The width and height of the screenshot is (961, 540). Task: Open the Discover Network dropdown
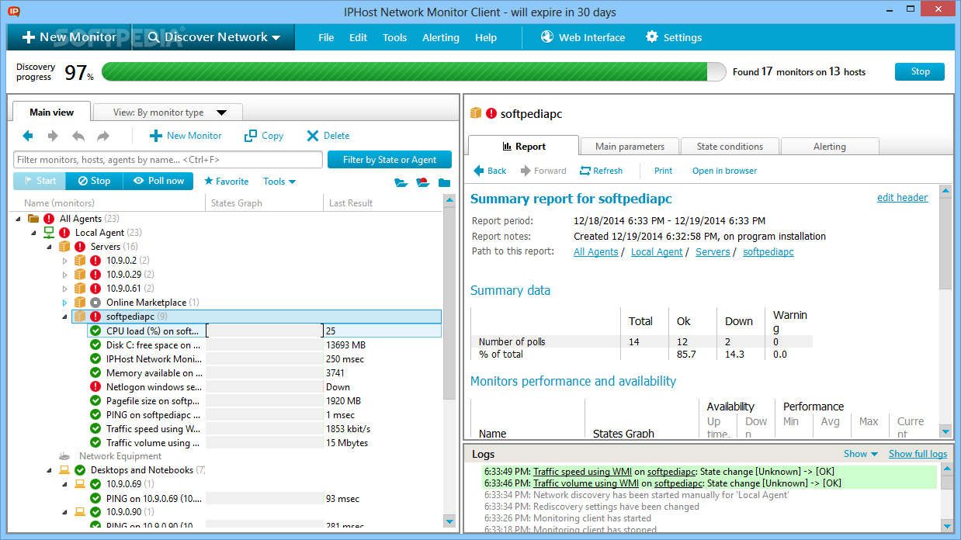(x=213, y=37)
